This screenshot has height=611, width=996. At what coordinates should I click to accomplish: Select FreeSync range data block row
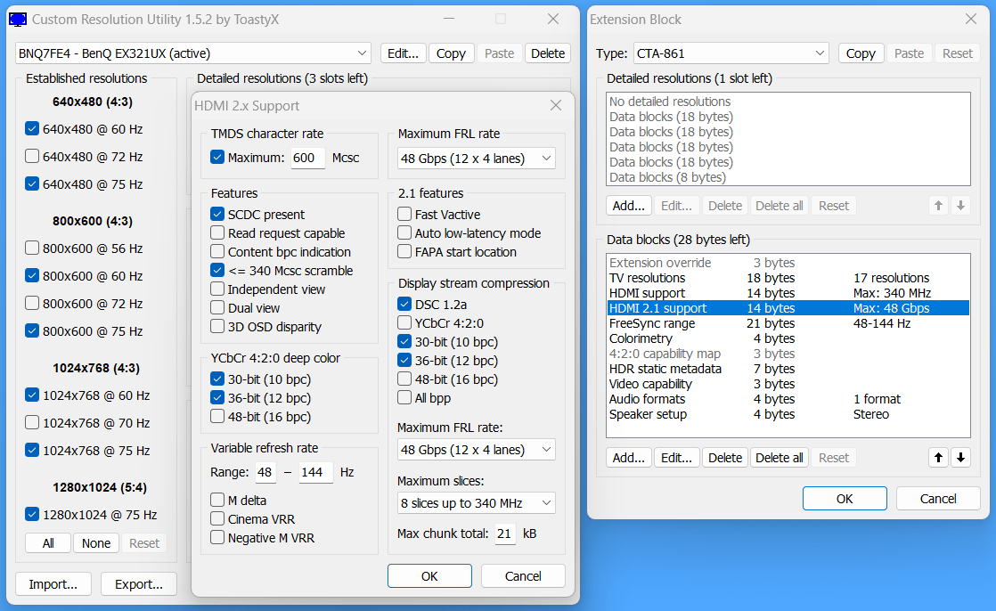click(788, 323)
